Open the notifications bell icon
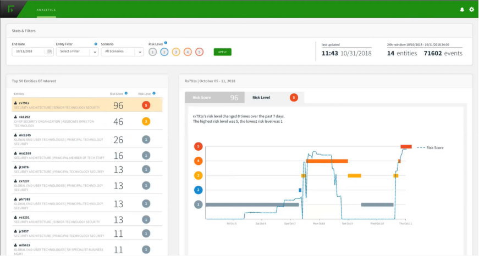The width and height of the screenshot is (479, 256). (x=462, y=9)
